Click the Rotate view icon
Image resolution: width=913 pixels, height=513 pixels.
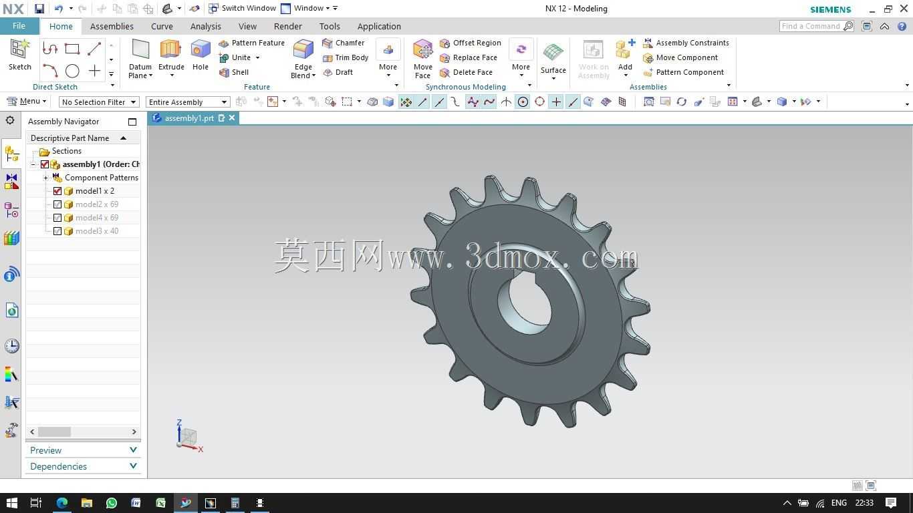(681, 102)
